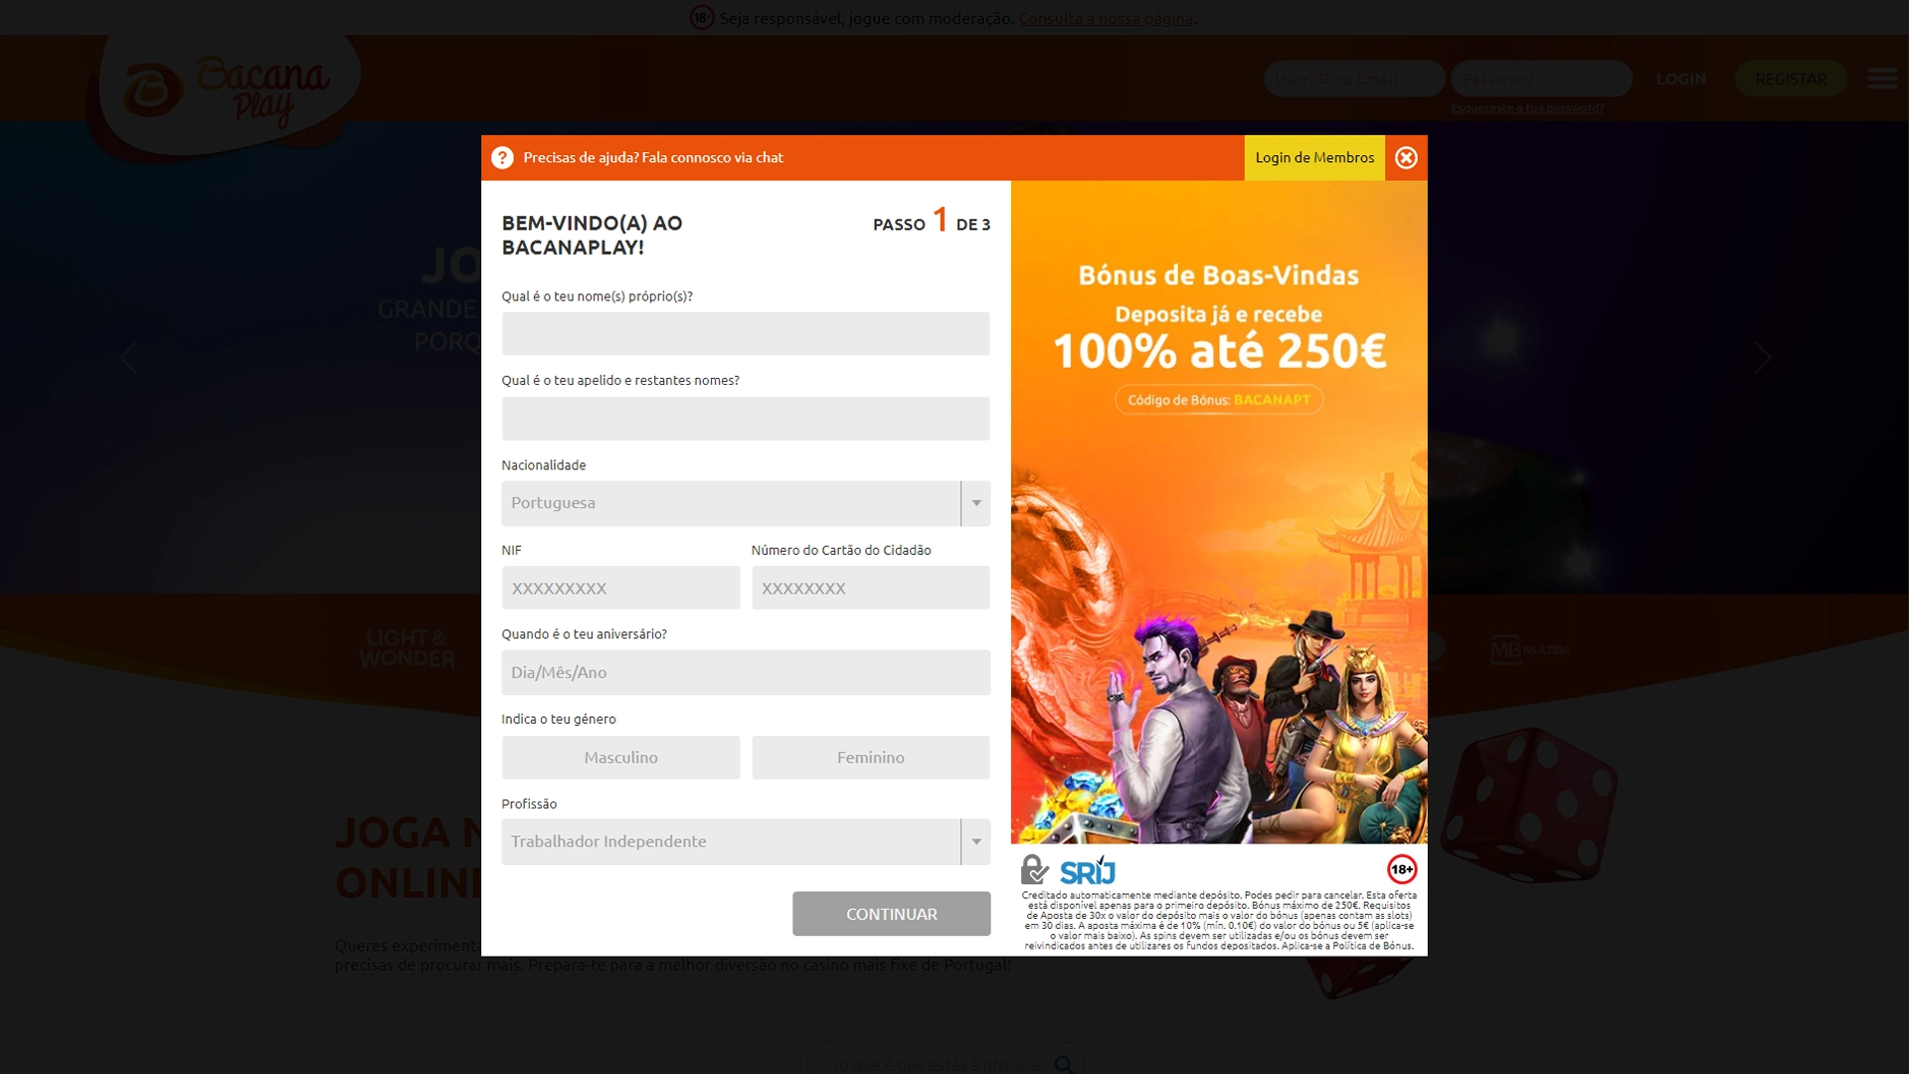This screenshot has width=1909, height=1074.
Task: Click the MB Multibanco logo
Action: click(1529, 649)
